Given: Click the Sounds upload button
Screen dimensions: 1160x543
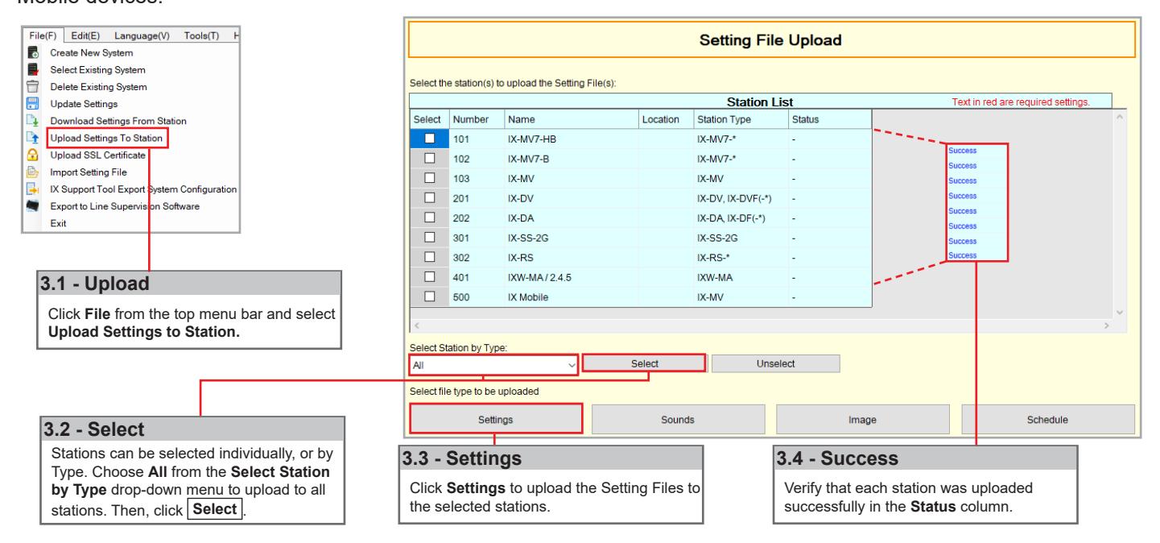Looking at the screenshot, I should [678, 420].
